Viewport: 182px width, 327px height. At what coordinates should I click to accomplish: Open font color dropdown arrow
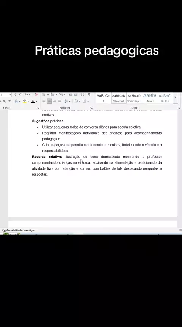coord(37,102)
